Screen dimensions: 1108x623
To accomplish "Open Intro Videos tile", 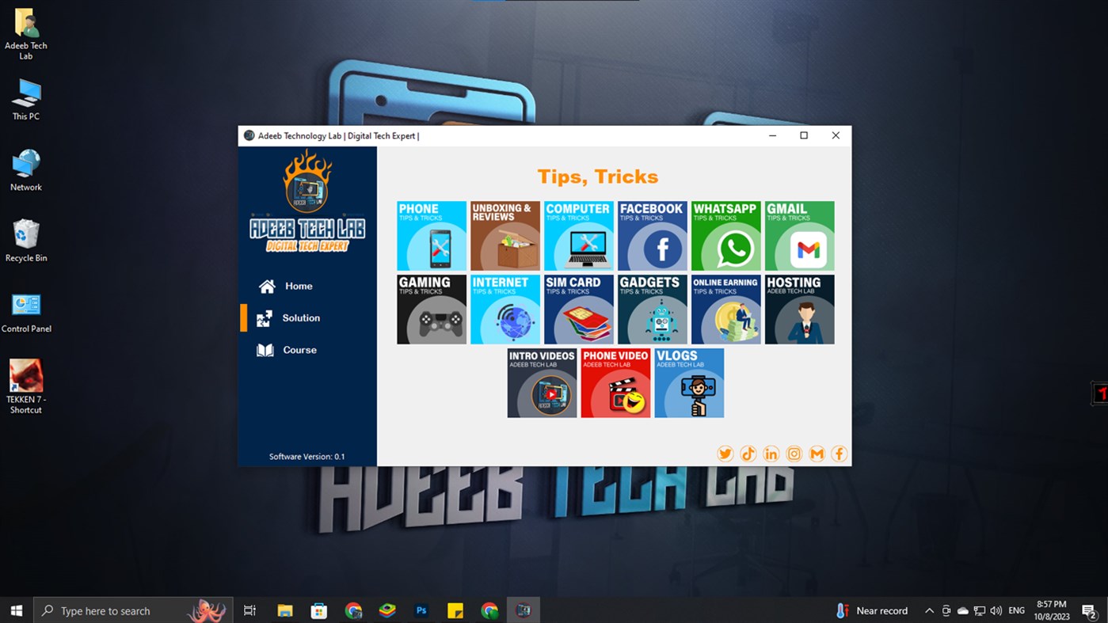I will (542, 382).
